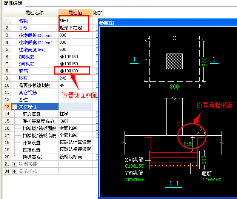Select the 肢数 value 2*2

coord(75,78)
